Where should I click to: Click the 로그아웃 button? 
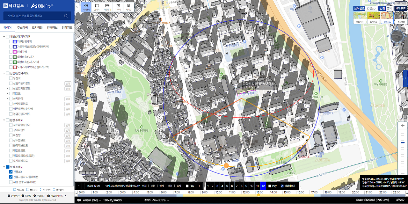tap(401, 3)
